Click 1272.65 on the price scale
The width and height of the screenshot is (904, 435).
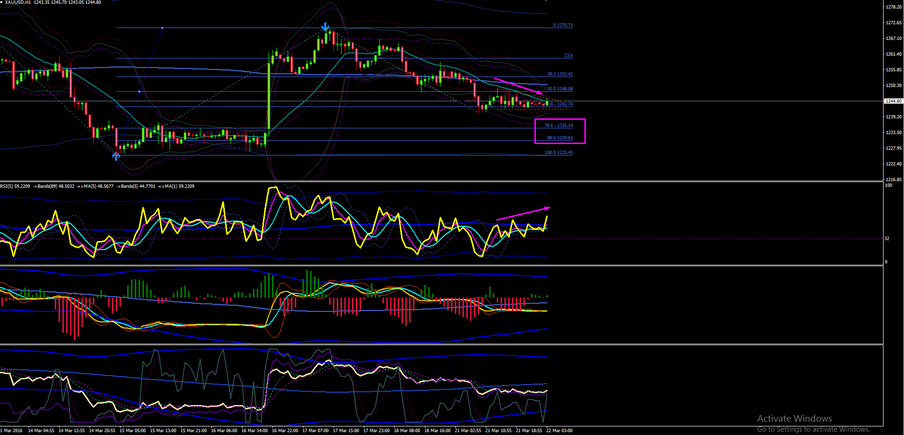[894, 23]
